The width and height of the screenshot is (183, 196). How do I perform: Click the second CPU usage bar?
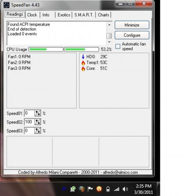click(82, 49)
